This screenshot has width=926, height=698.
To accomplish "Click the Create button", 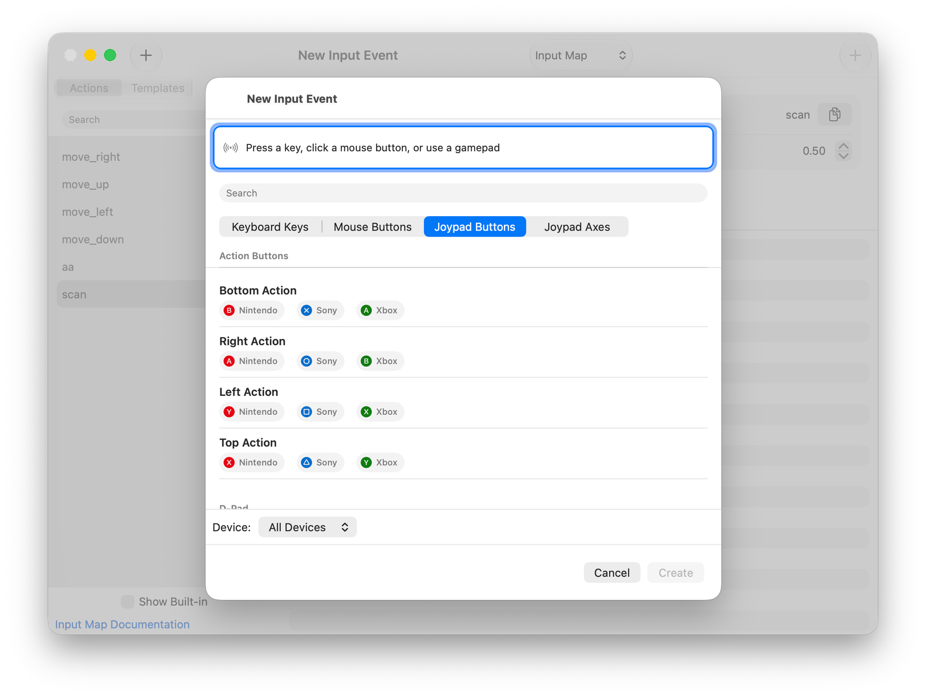I will point(676,573).
